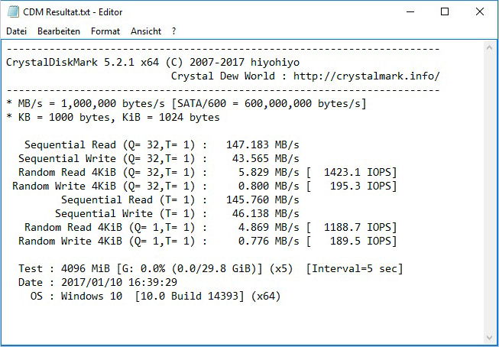Click the 189.5 IOPS value

tap(361, 241)
